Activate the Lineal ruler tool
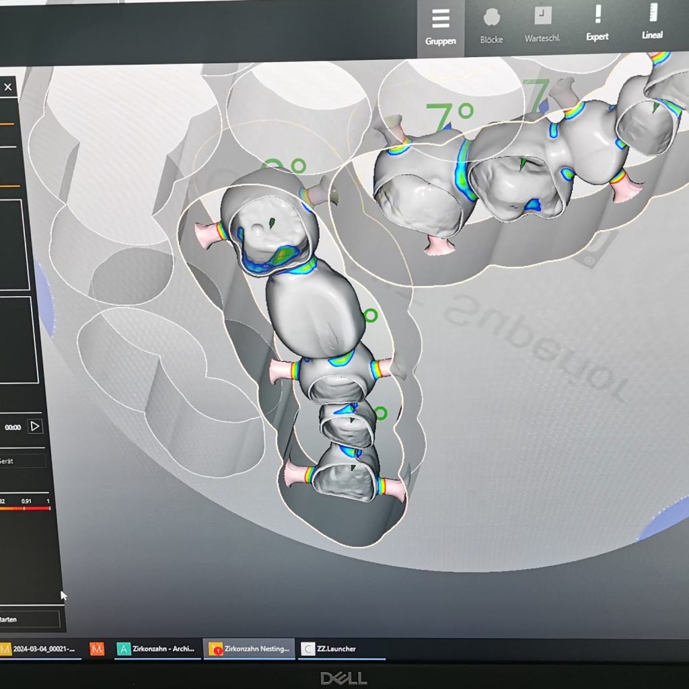689x689 pixels. (651, 23)
